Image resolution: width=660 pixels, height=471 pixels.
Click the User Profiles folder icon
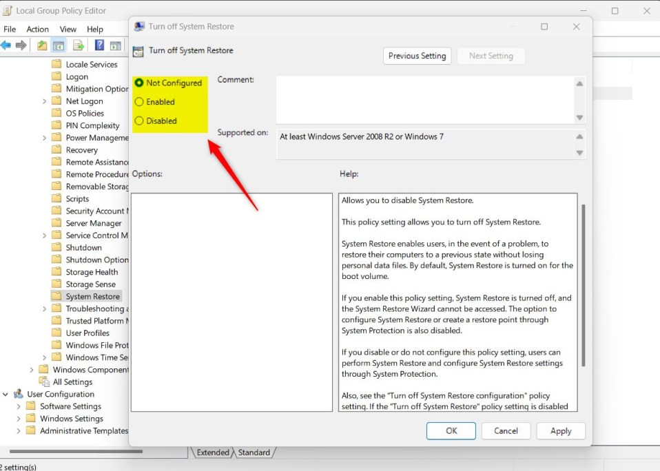[x=56, y=332]
